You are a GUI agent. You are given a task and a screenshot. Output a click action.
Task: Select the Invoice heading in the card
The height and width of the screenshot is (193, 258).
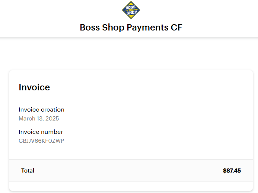34,87
